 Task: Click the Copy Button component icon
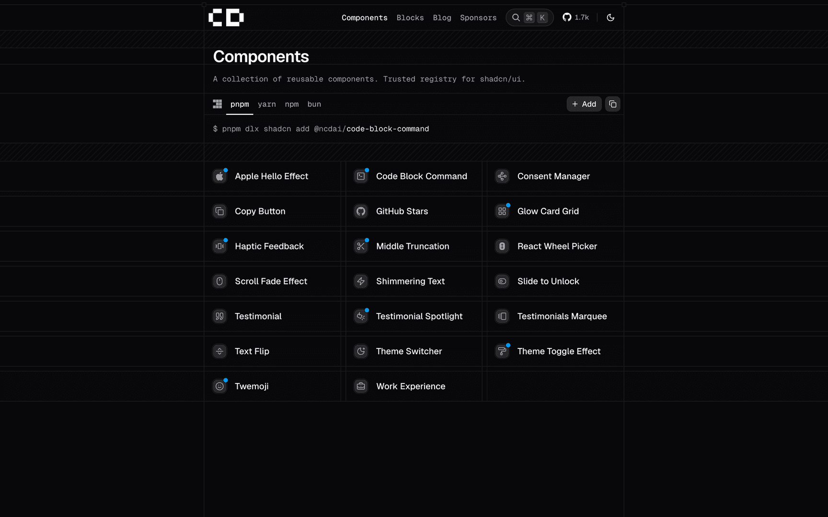pos(219,211)
